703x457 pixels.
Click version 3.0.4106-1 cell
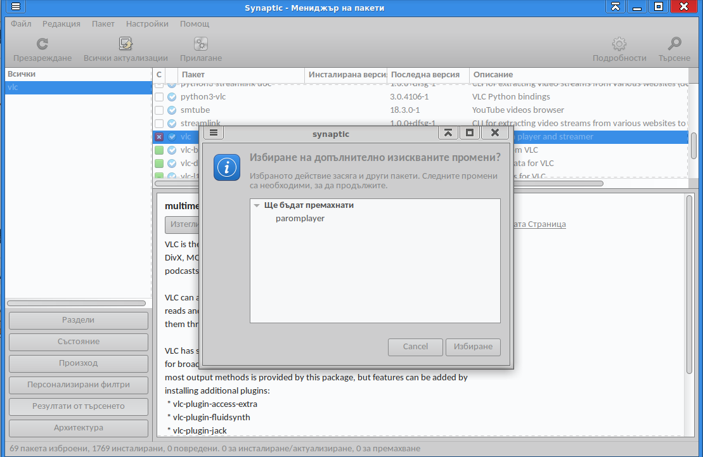[410, 97]
